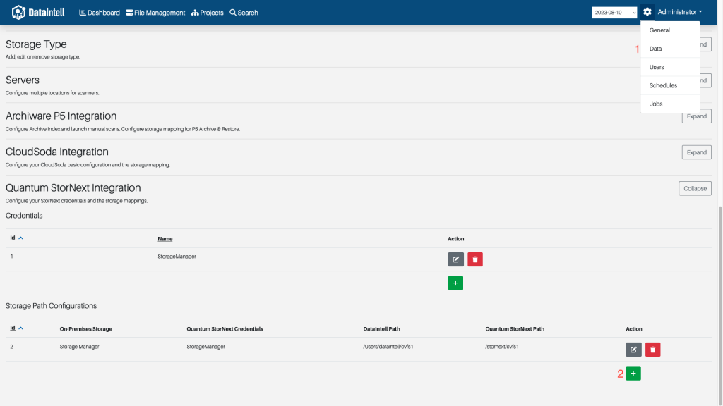Open the Administrator user menu
The image size is (723, 406).
click(x=680, y=12)
